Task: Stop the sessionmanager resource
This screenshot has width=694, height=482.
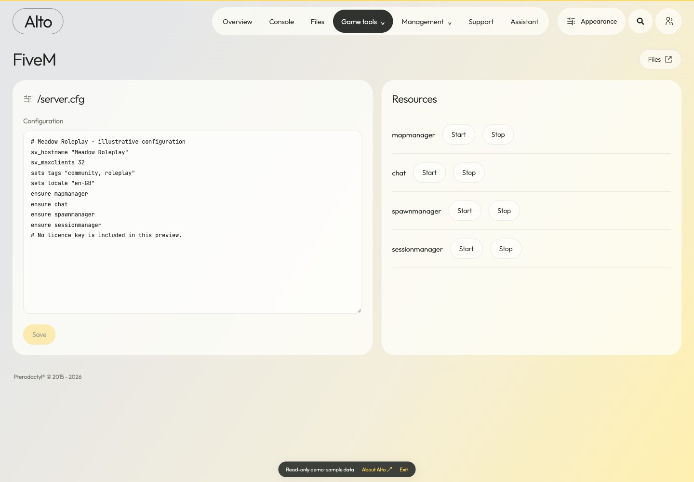Action: 506,249
